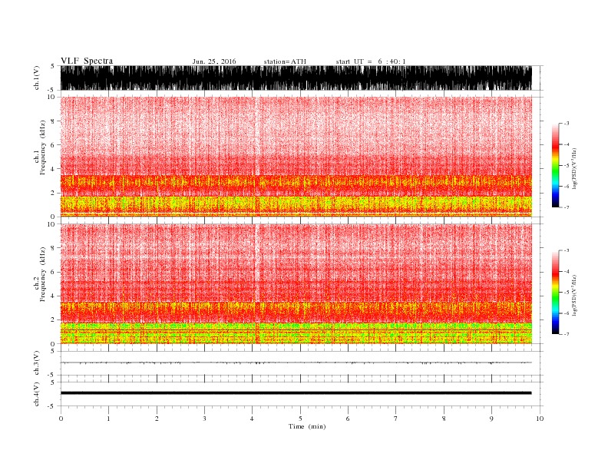Click the ch.1 waveform panel at top
The image size is (608, 470).
tap(296, 78)
